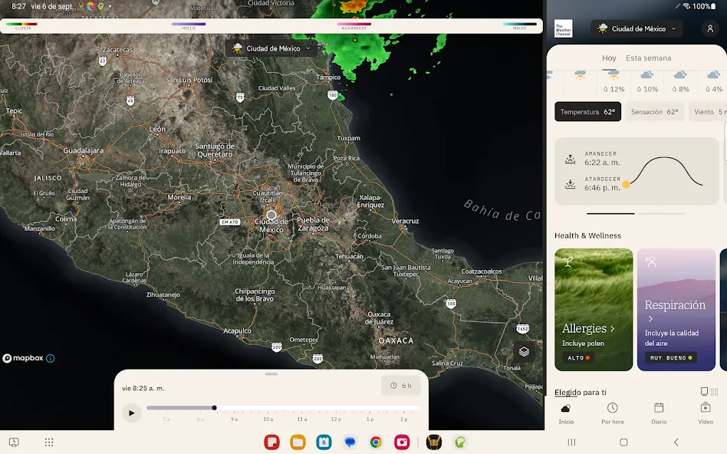The image size is (727, 454).
Task: Click the Lluvia color legend
Action: (22, 25)
